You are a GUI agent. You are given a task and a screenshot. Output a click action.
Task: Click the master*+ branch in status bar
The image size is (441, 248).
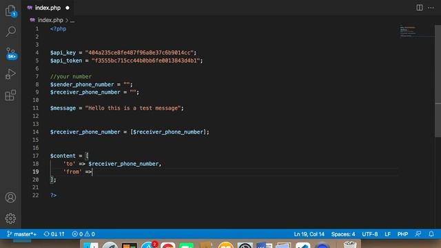point(22,234)
